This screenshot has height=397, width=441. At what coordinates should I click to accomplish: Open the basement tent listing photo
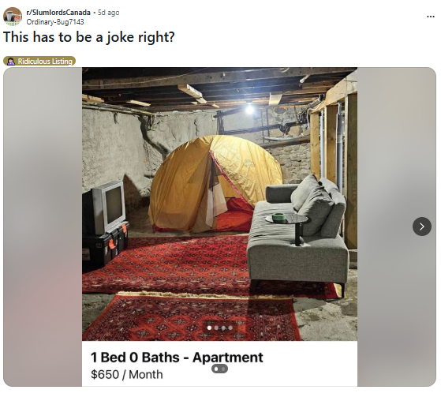(x=219, y=204)
